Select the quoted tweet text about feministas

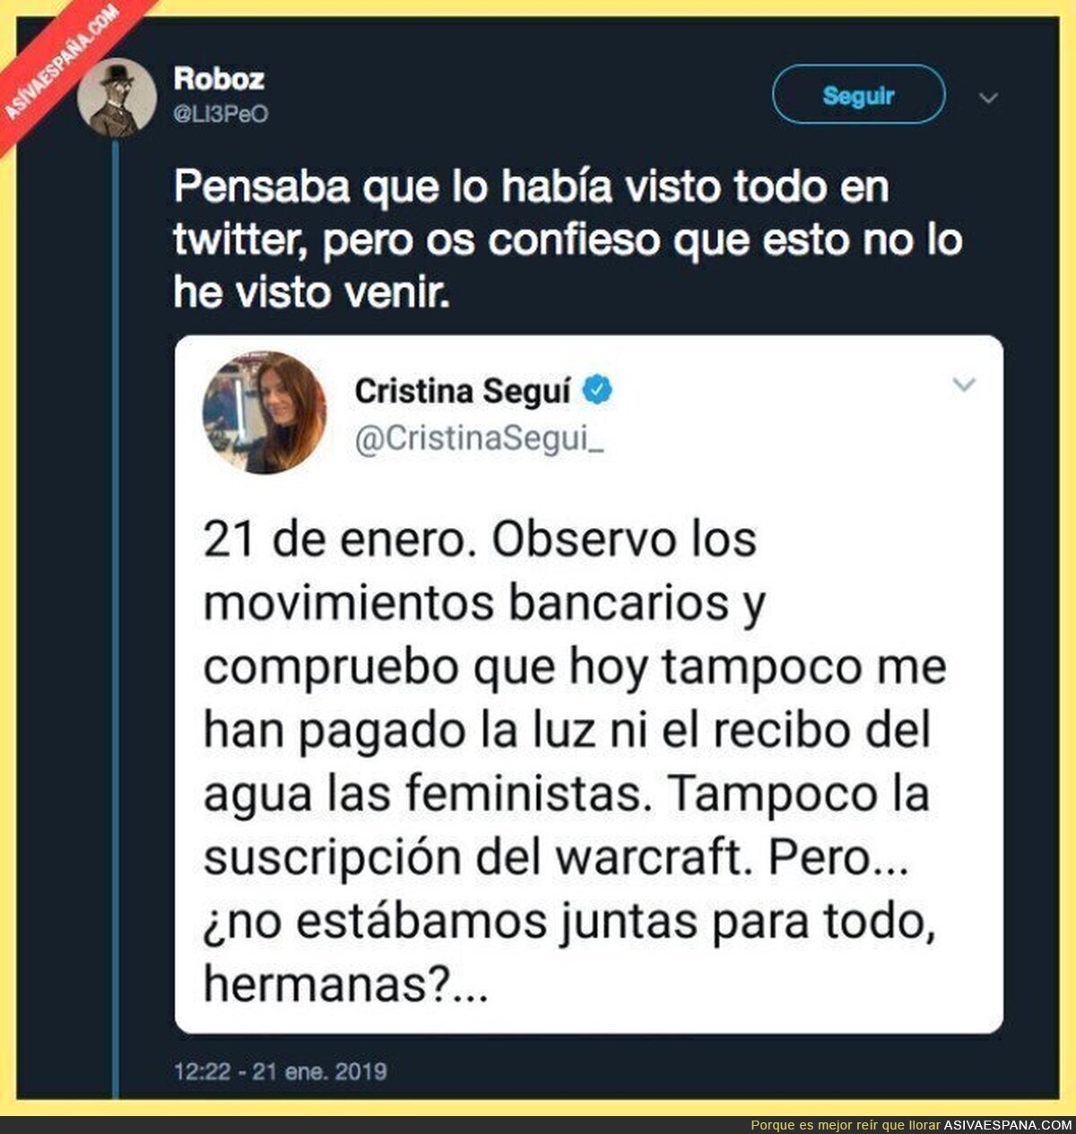coord(574,761)
